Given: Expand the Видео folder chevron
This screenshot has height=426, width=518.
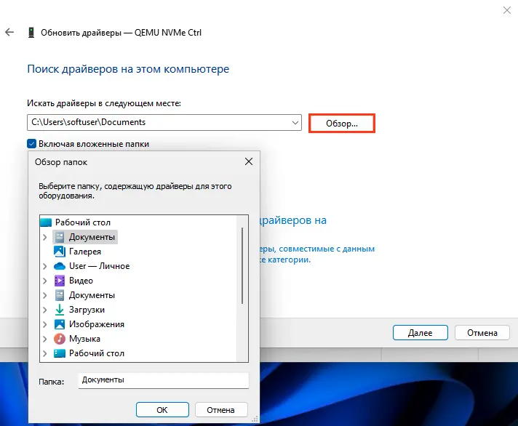Looking at the screenshot, I should pyautogui.click(x=45, y=281).
